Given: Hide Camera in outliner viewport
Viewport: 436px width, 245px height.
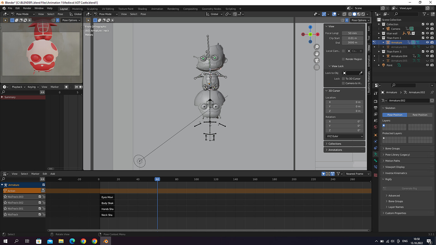Looking at the screenshot, I should click(x=427, y=29).
